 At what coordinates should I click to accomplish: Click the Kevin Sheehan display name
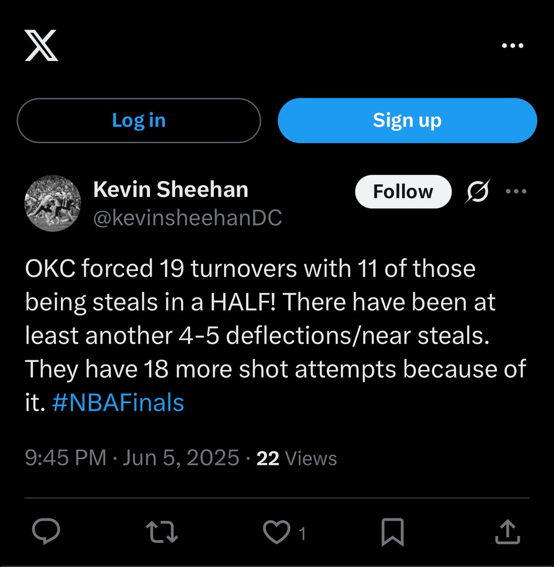tap(170, 189)
